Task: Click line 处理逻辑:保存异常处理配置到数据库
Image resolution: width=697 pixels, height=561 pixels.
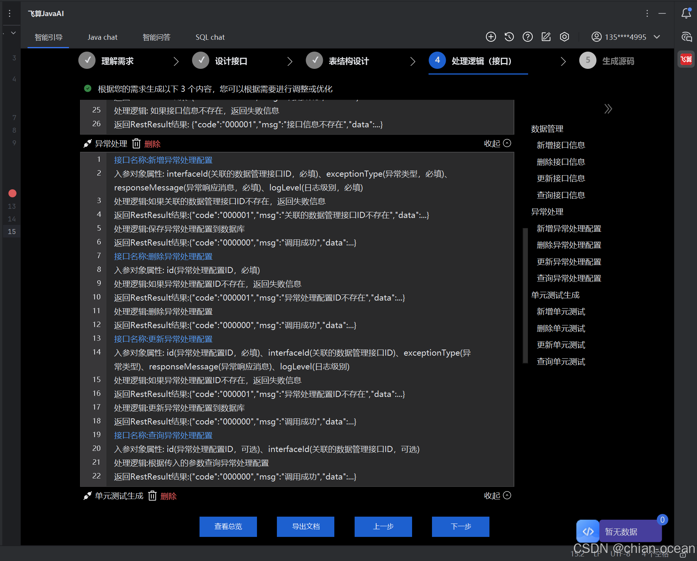Action: pos(179,229)
